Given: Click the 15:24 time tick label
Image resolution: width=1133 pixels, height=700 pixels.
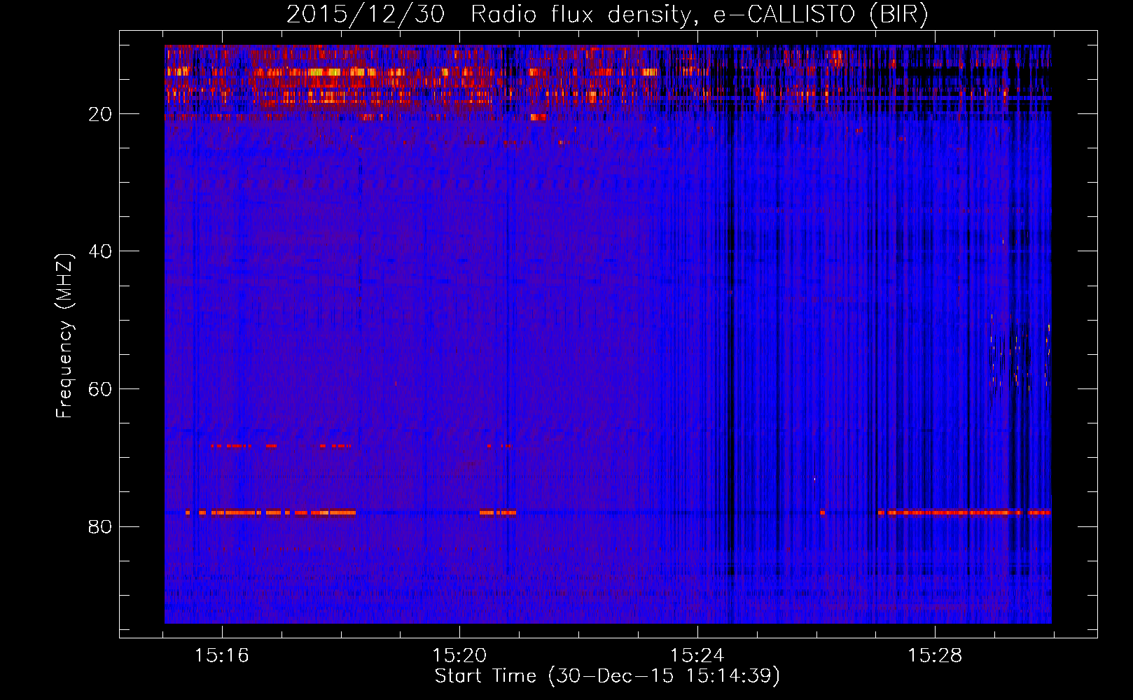Looking at the screenshot, I should 697,656.
